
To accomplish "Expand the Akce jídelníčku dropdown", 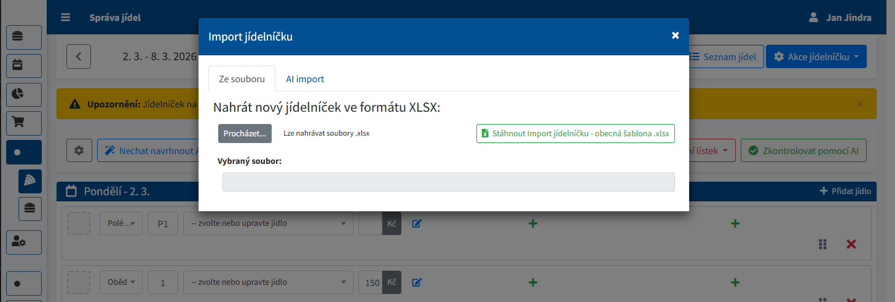I will [816, 56].
